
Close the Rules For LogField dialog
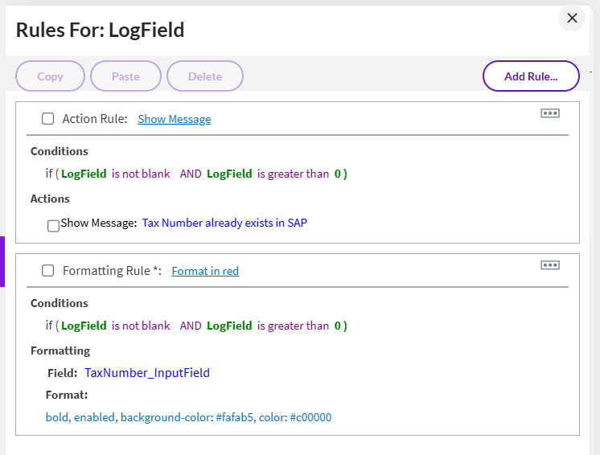coord(572,18)
